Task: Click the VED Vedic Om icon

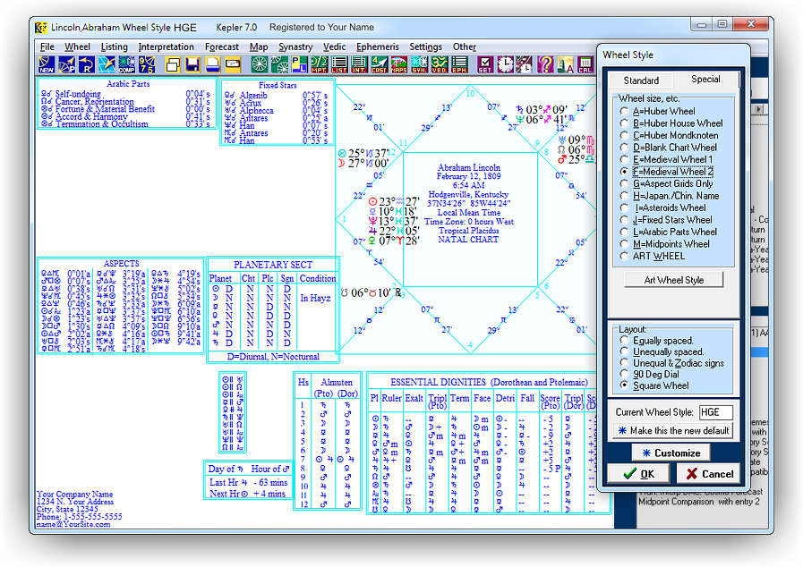Action: [x=439, y=64]
